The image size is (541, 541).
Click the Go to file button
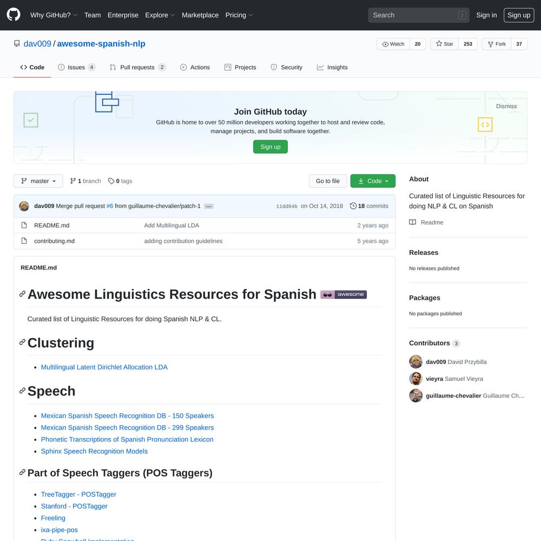pos(328,181)
